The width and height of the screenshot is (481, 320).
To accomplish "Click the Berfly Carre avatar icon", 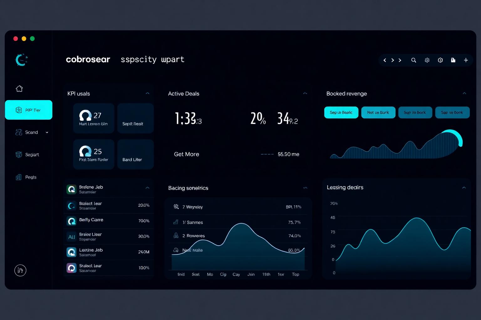I will point(71,221).
